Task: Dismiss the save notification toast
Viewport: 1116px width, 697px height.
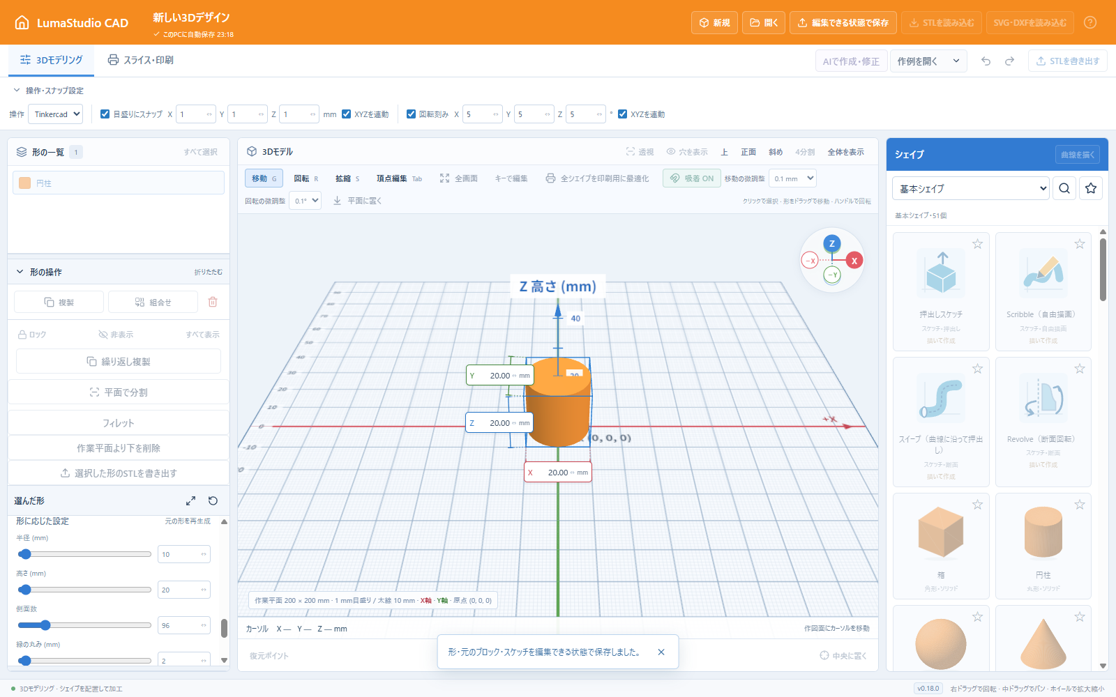Action: 661,652
